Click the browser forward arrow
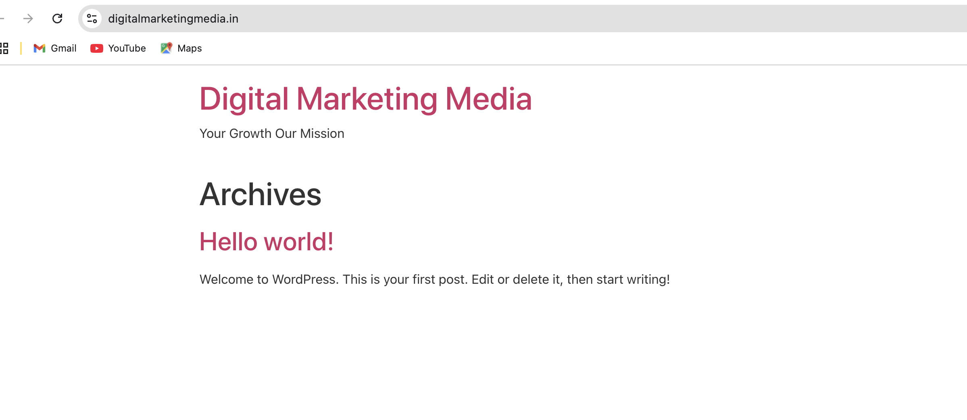The image size is (967, 420). 28,19
